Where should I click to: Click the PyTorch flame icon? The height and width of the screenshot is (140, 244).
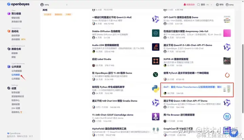click(x=227, y=75)
